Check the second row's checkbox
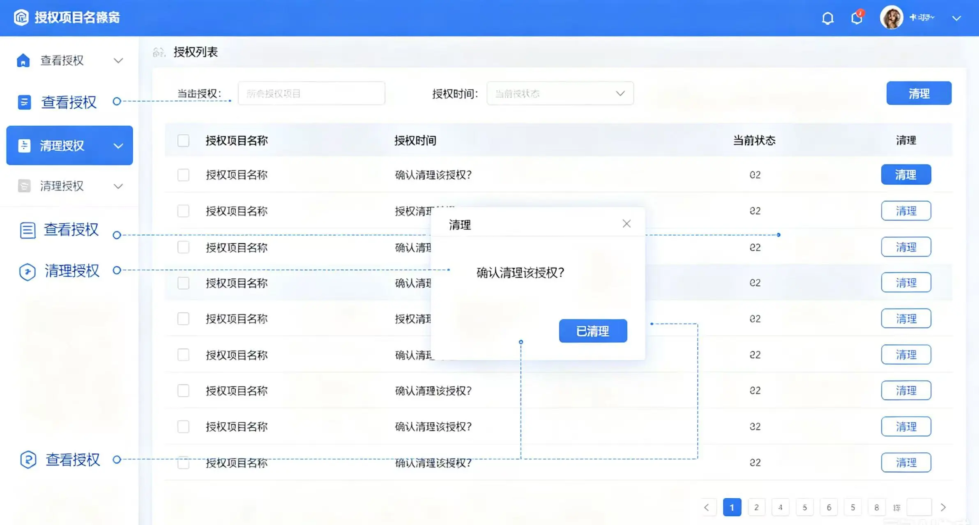Screen dimensions: 979x525 pos(183,211)
